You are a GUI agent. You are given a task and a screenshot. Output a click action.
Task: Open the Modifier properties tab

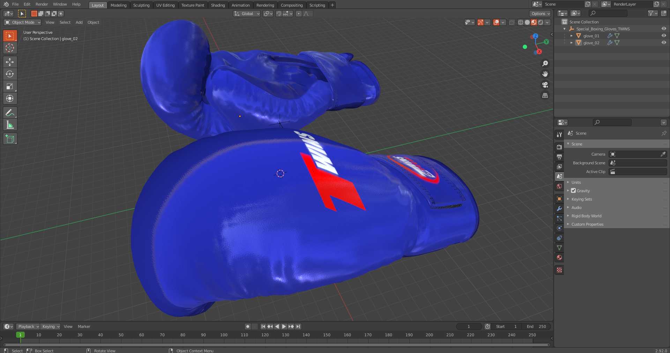pyautogui.click(x=559, y=209)
